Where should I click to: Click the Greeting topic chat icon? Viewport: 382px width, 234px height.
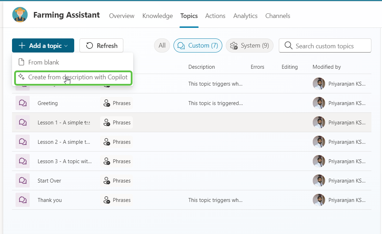pyautogui.click(x=23, y=103)
